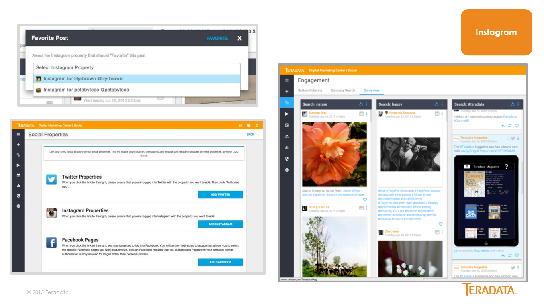
Task: Open people icon in Engagement sidebar
Action: pos(287,136)
